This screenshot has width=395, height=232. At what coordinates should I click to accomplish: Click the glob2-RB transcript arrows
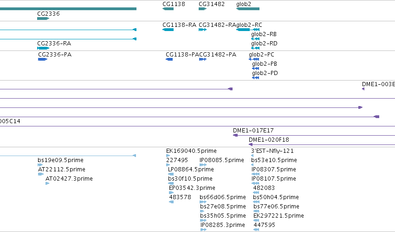click(255, 39)
